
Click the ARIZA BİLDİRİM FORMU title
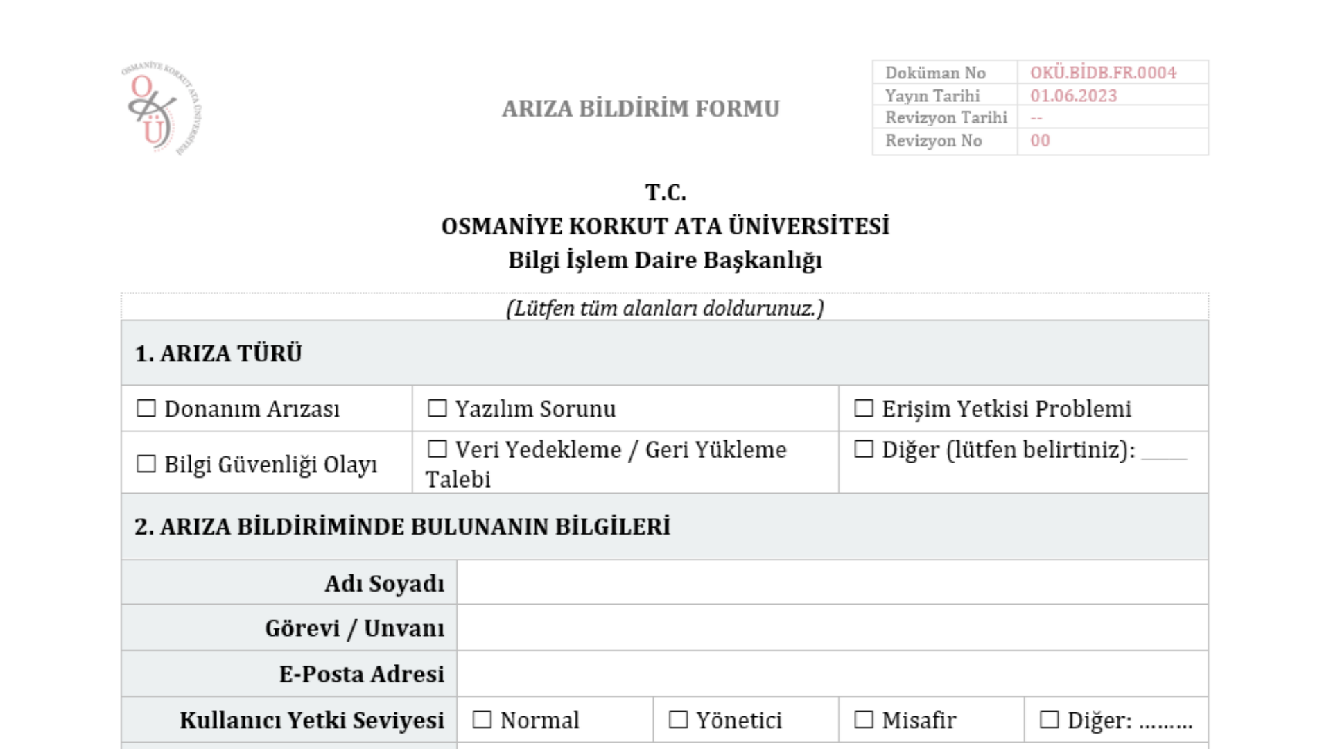coord(641,109)
